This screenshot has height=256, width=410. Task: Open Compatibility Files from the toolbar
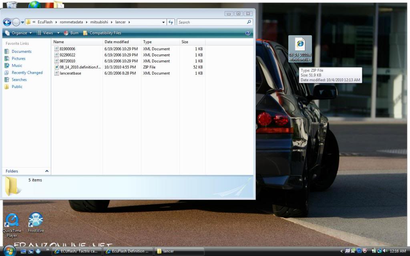[x=102, y=33]
